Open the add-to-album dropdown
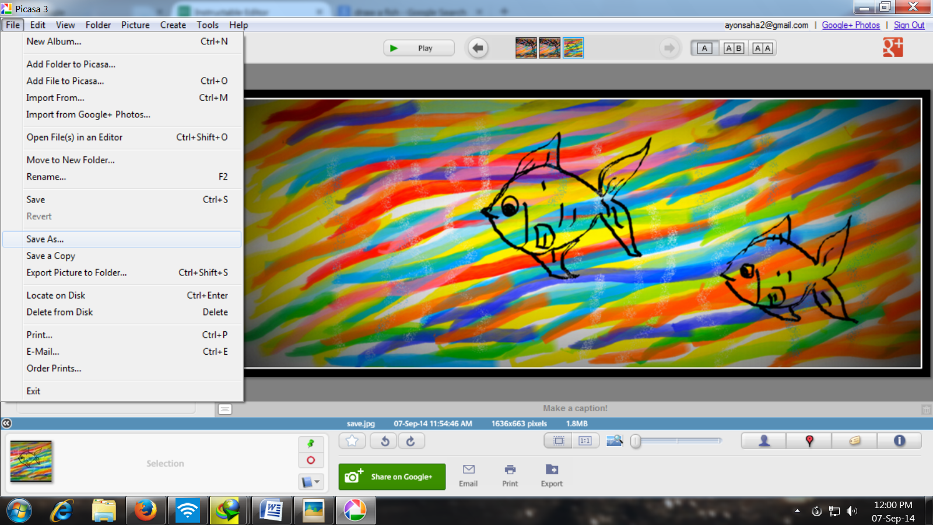Image resolution: width=933 pixels, height=525 pixels. 311,482
